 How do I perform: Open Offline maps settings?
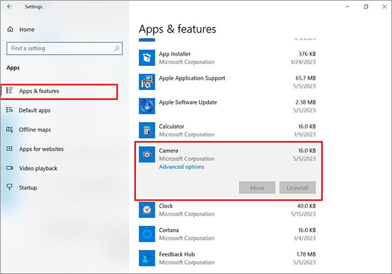(35, 130)
